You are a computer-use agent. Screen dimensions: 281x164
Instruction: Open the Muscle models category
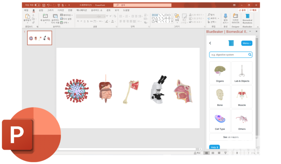click(x=242, y=97)
